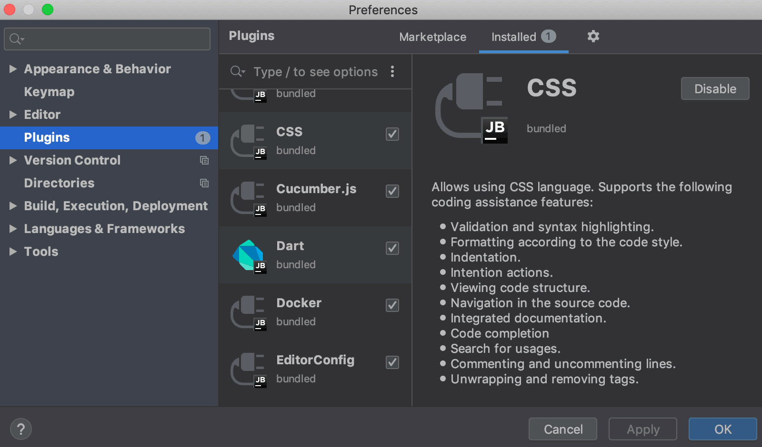Viewport: 762px width, 447px height.
Task: Expand the Languages & Frameworks section
Action: [13, 229]
